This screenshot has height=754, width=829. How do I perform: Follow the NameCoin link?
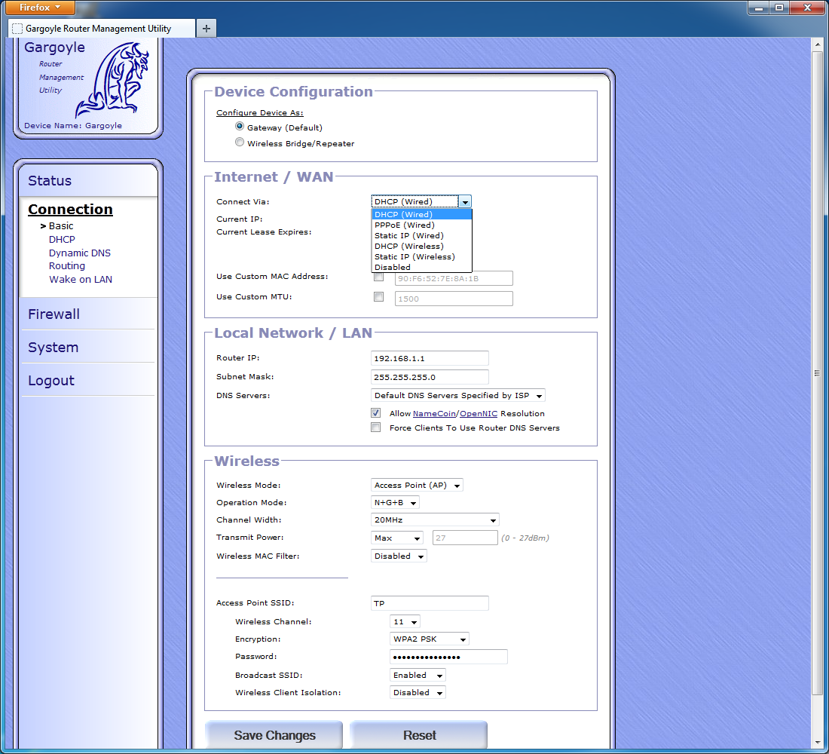pyautogui.click(x=434, y=414)
